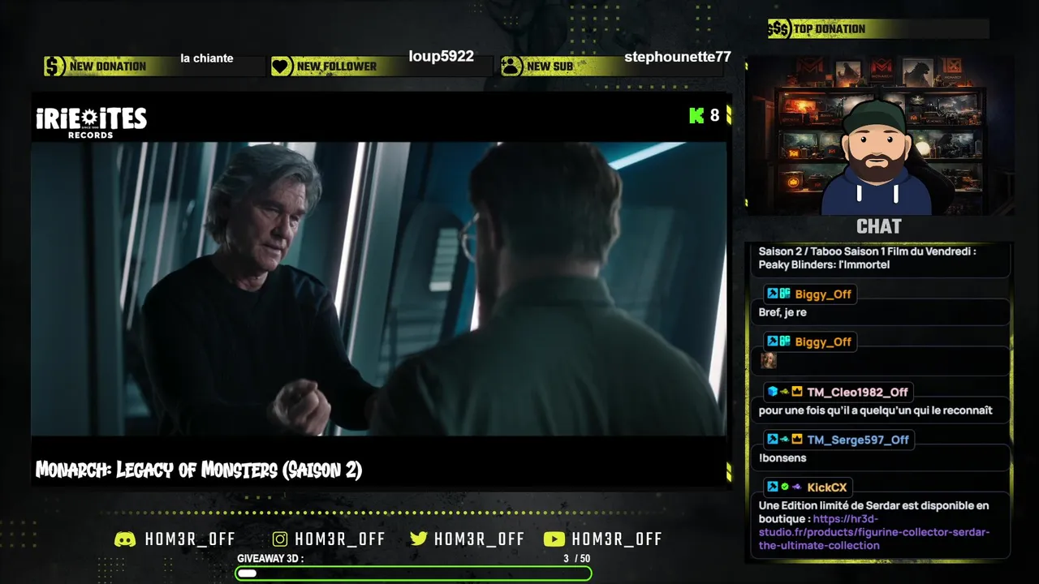This screenshot has width=1039, height=584.
Task: Click the CHAT header label
Action: 879,226
